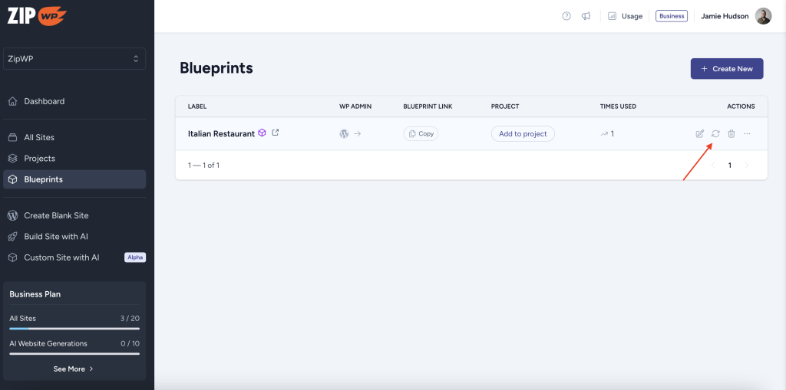786x390 pixels.
Task: Expand See More in Business Plan
Action: 74,369
